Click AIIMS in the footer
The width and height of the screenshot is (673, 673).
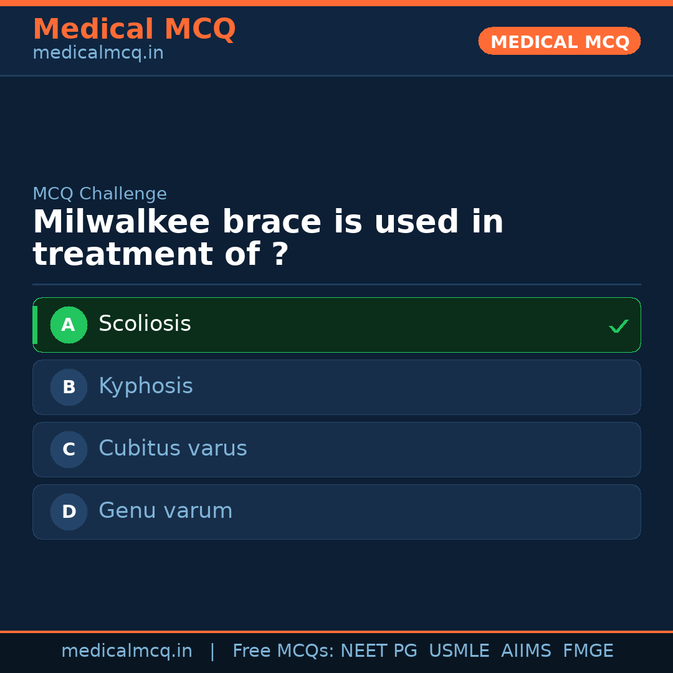pos(526,651)
